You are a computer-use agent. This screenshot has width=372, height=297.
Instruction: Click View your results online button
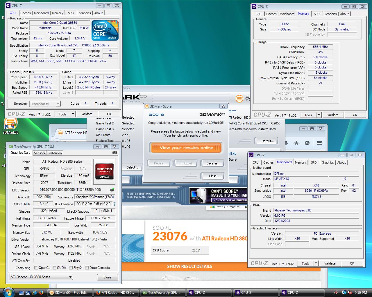[186, 148]
